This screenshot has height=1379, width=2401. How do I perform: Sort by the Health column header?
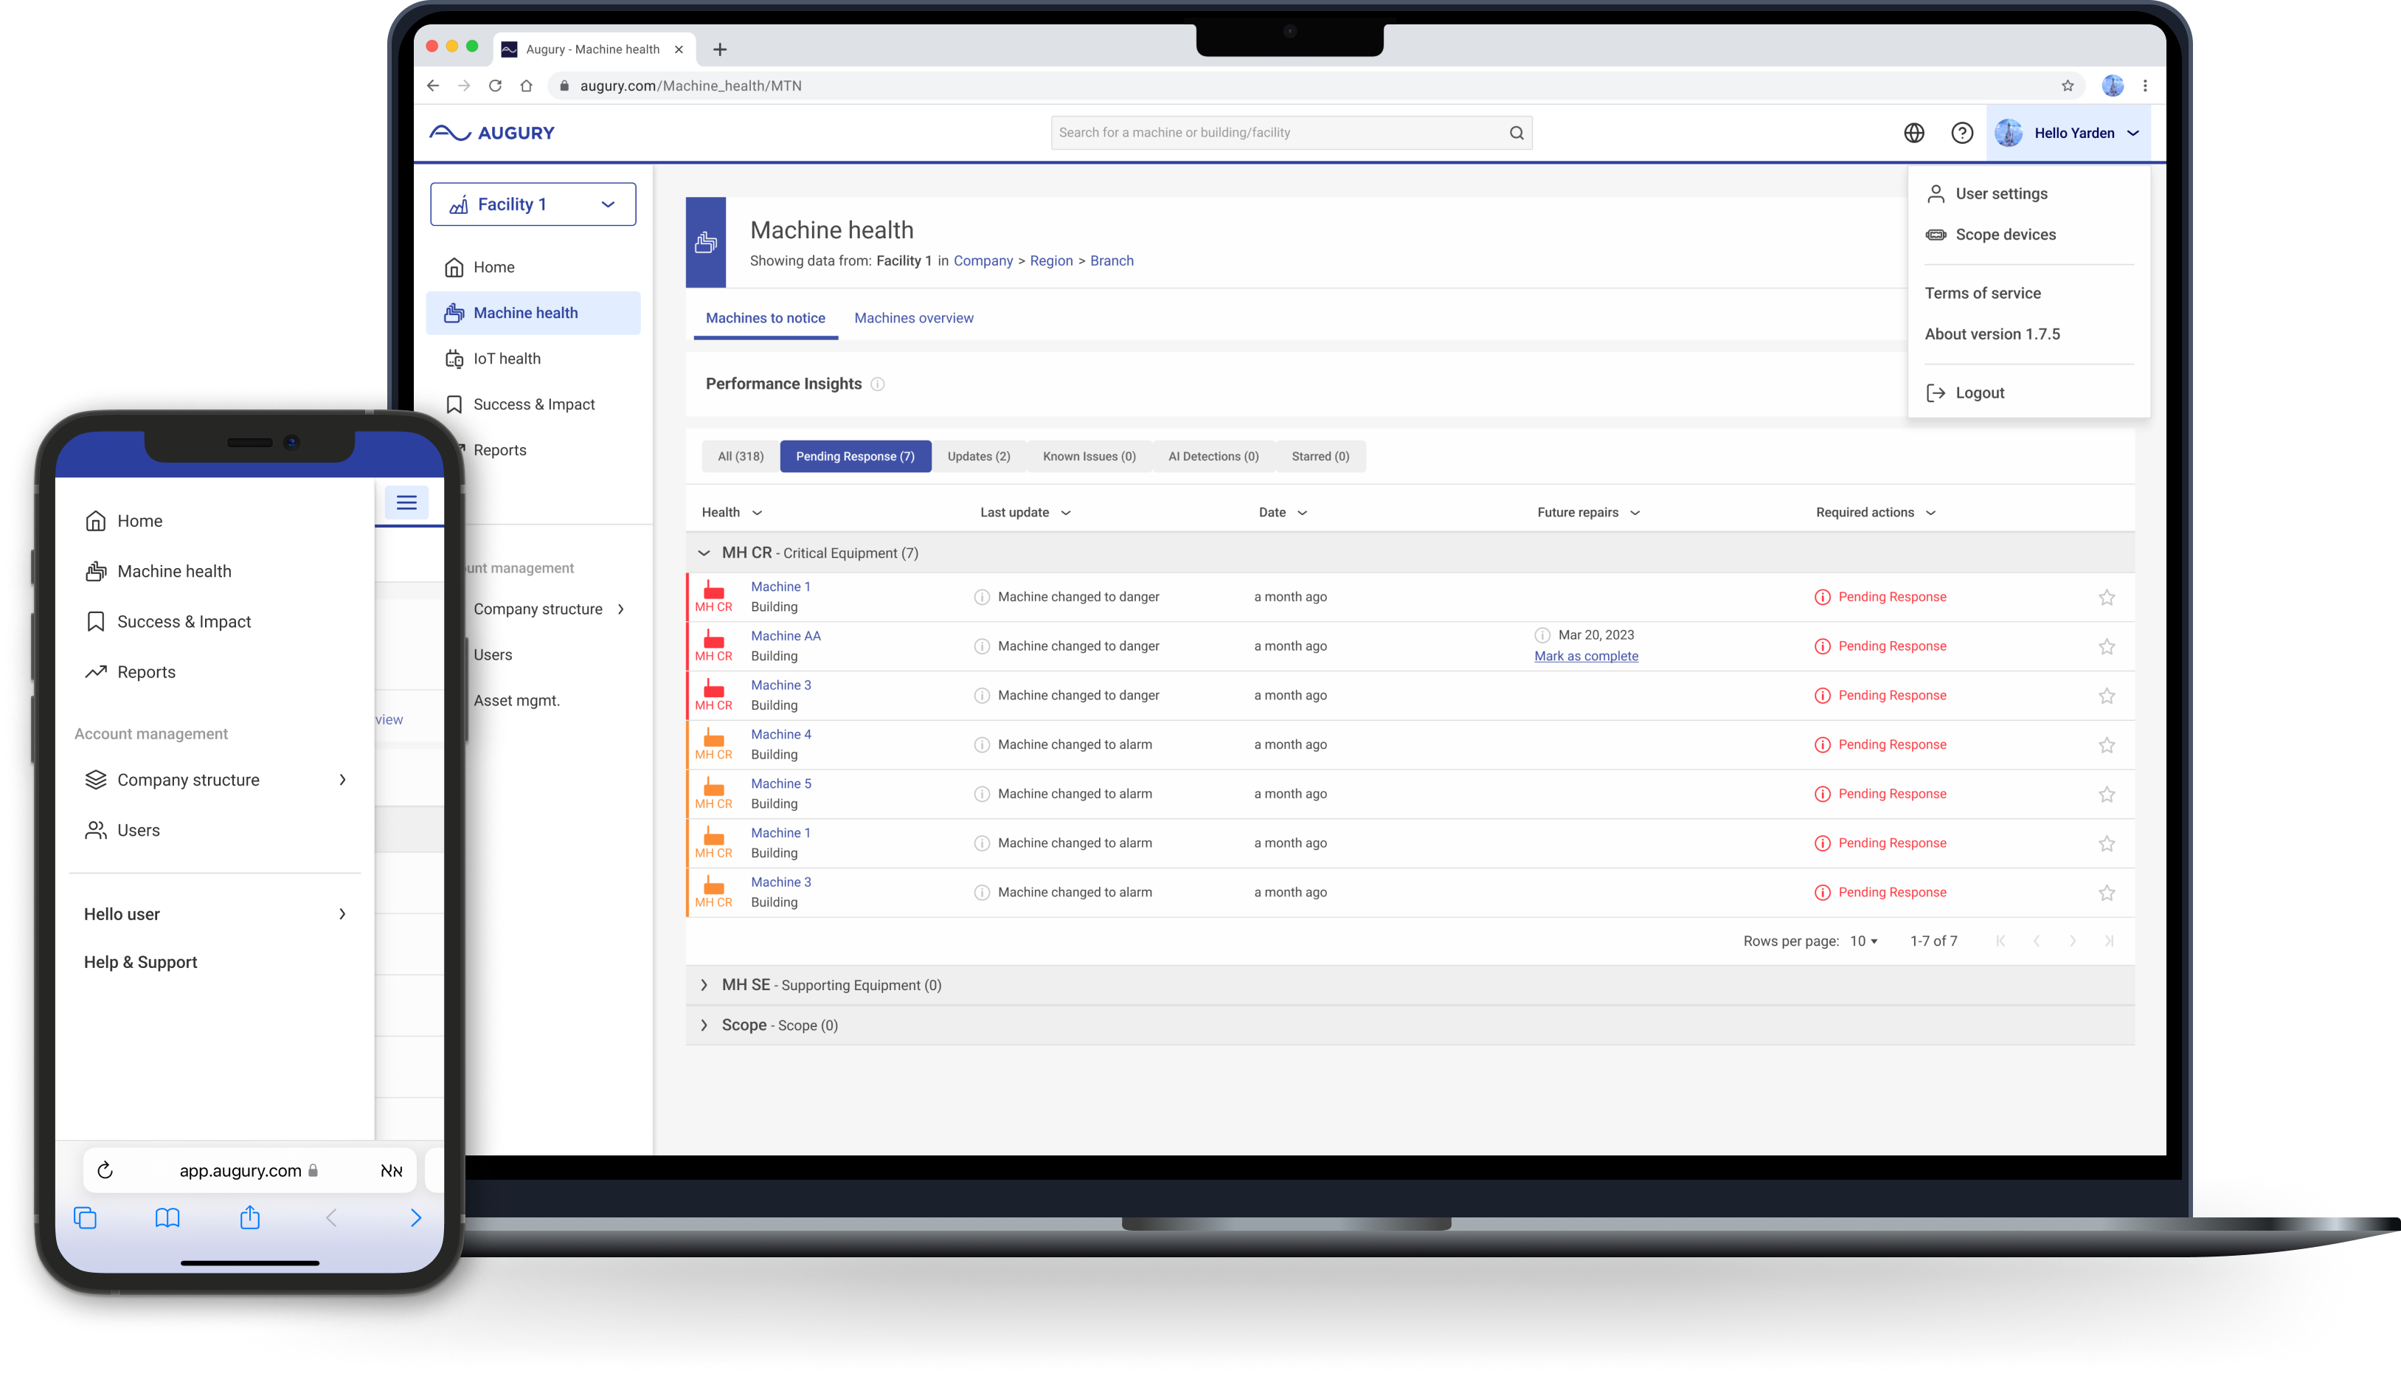732,512
